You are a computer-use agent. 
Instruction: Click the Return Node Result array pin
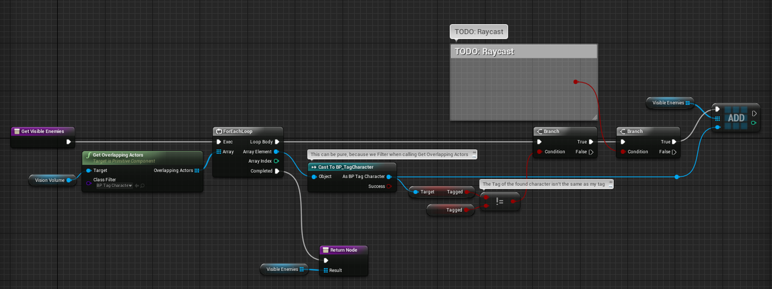click(x=326, y=270)
